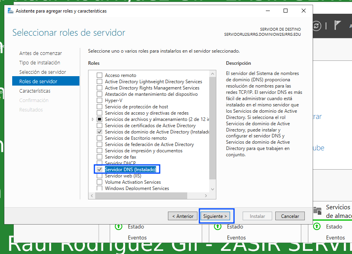Viewport: 352px width, 254px height.
Task: Click the wizard icon in the title bar
Action: pyautogui.click(x=11, y=11)
